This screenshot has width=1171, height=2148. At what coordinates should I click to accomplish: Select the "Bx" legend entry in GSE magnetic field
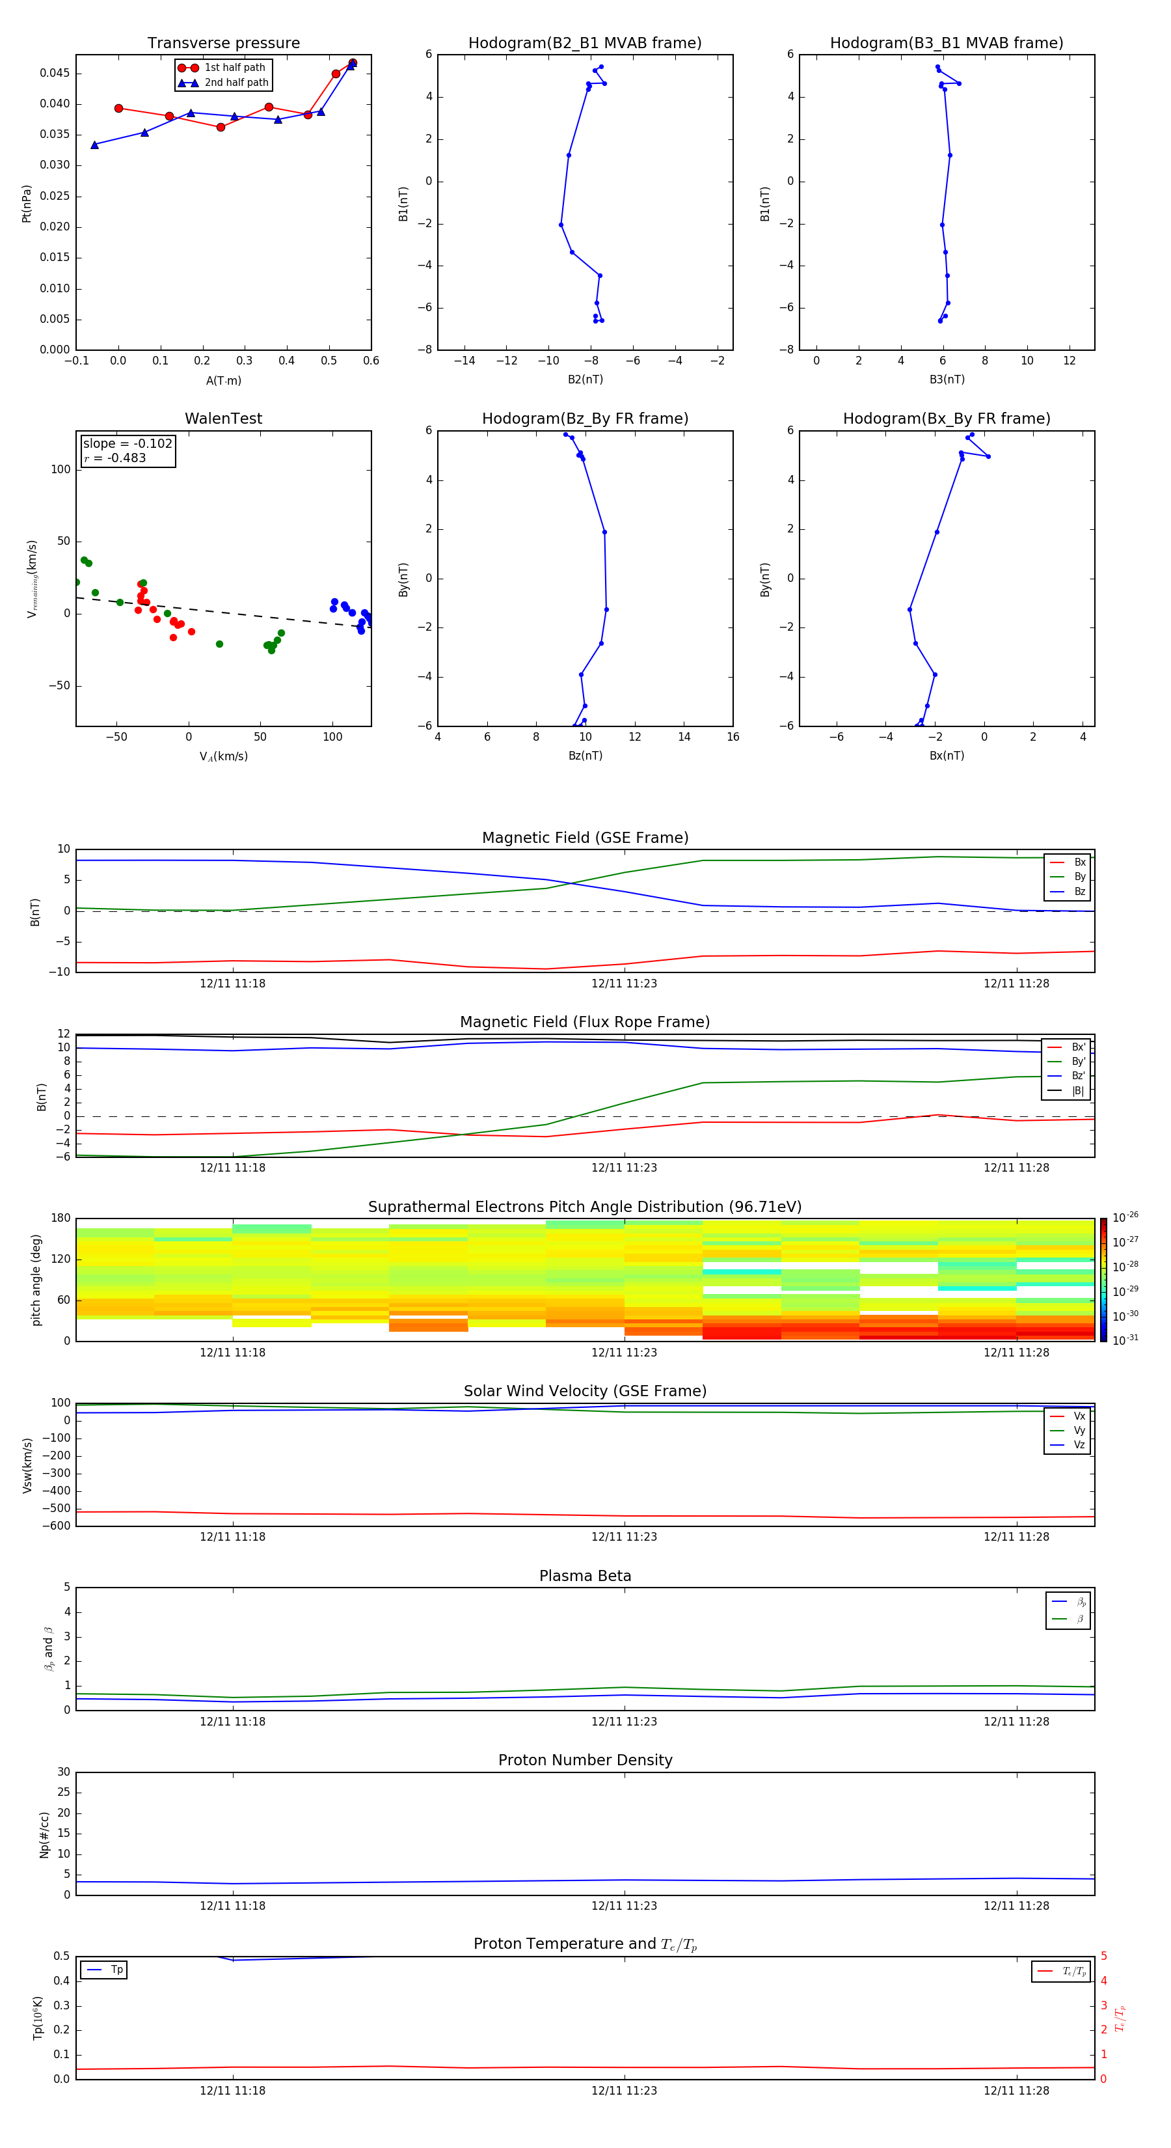tap(1068, 862)
